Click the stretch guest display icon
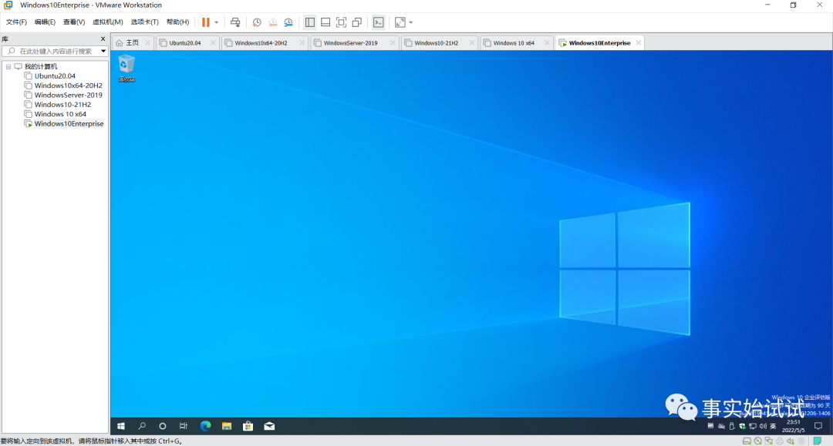833x446 pixels. [400, 22]
